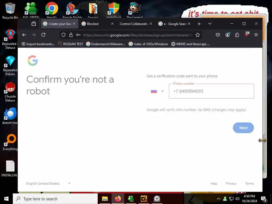This screenshot has width=272, height=204.
Task: Click the Phone number field
Action: click(x=211, y=91)
